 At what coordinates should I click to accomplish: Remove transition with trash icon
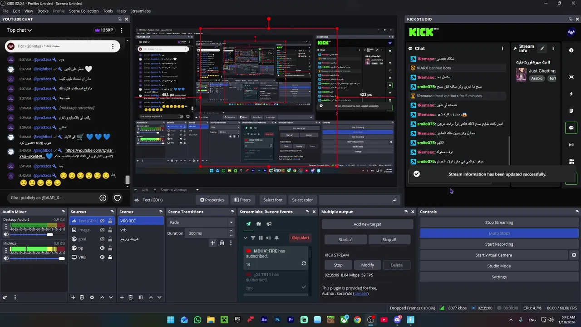point(222,243)
